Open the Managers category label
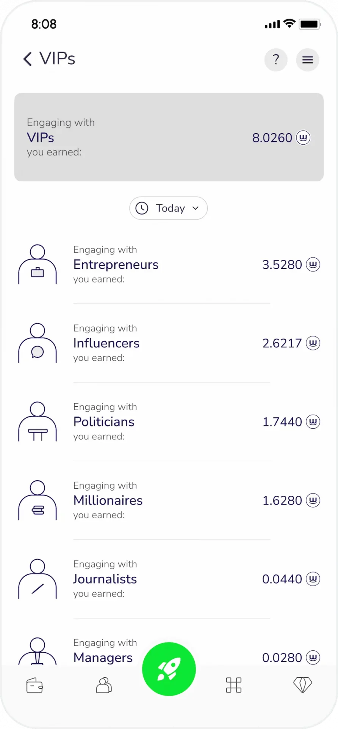Screen dimensions: 338x729 point(103,658)
